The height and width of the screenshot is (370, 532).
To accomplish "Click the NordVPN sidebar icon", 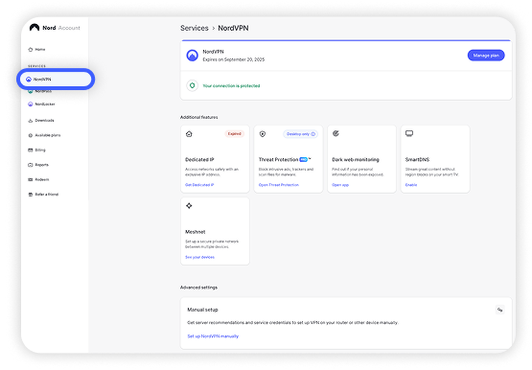I will coord(29,79).
